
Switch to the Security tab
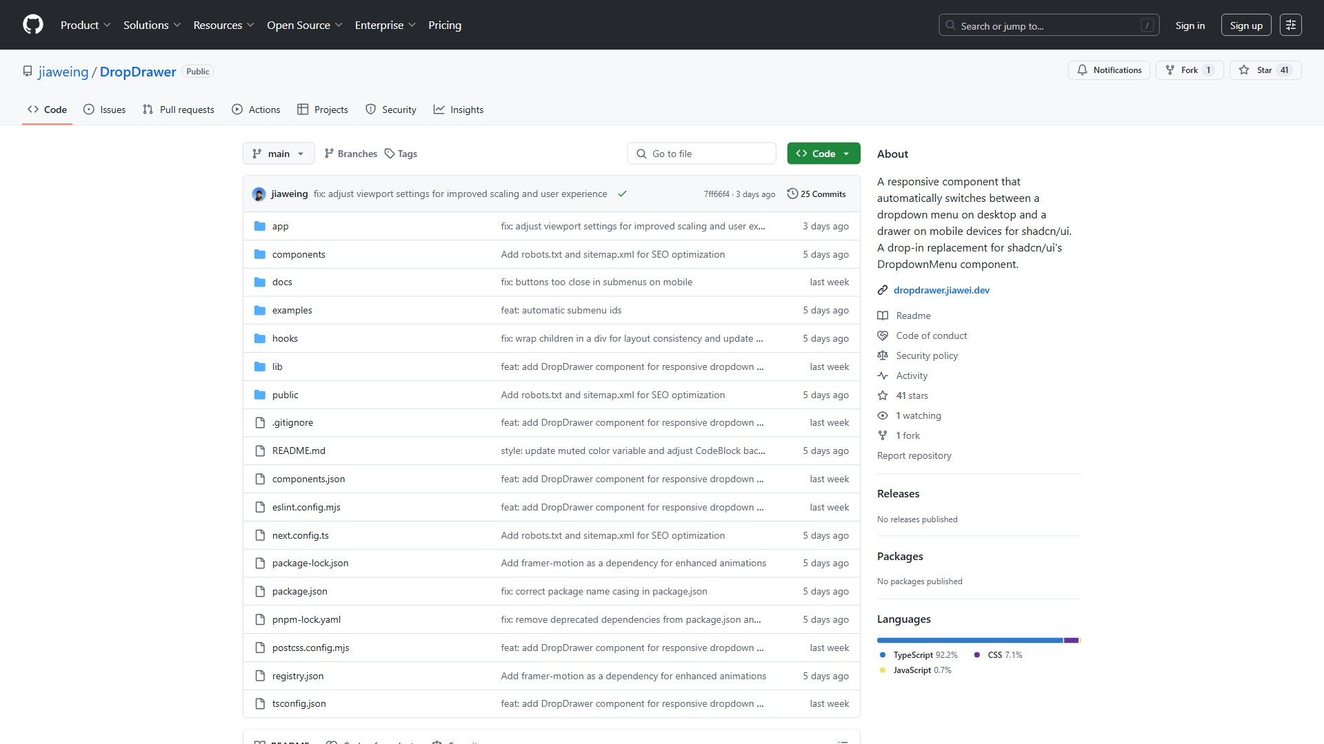(x=391, y=110)
